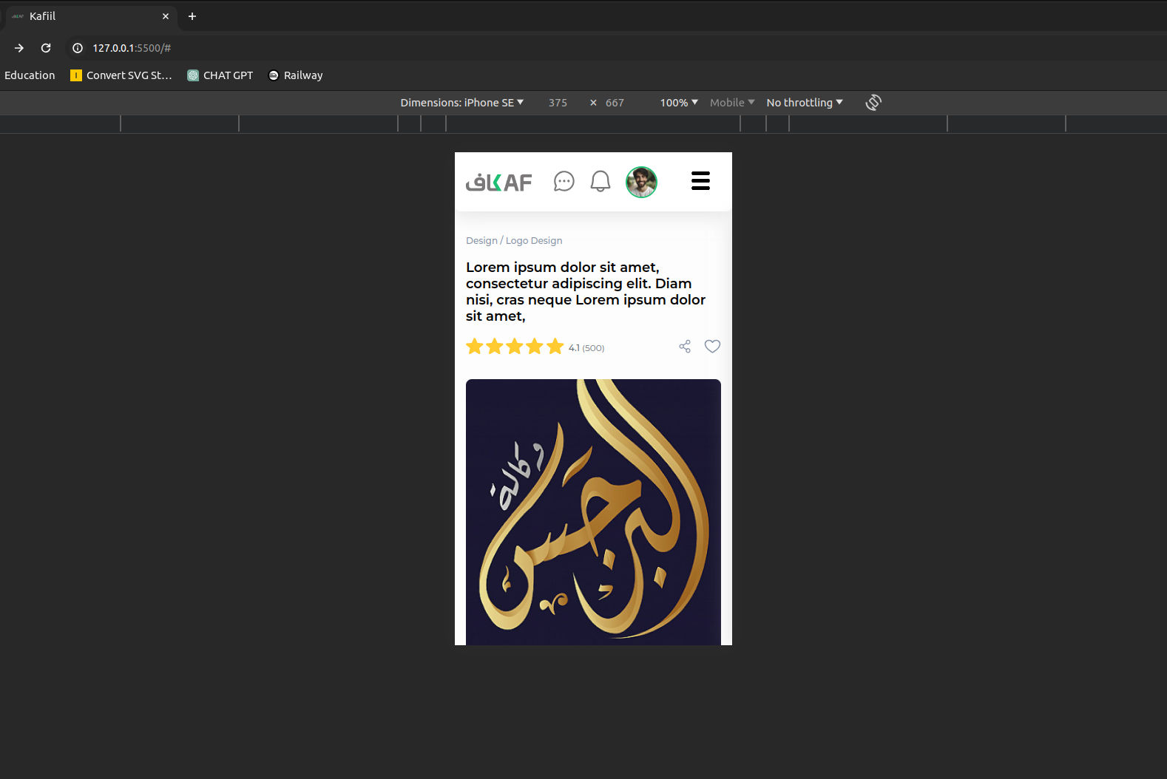Select the third rating star
The height and width of the screenshot is (779, 1167).
click(515, 347)
